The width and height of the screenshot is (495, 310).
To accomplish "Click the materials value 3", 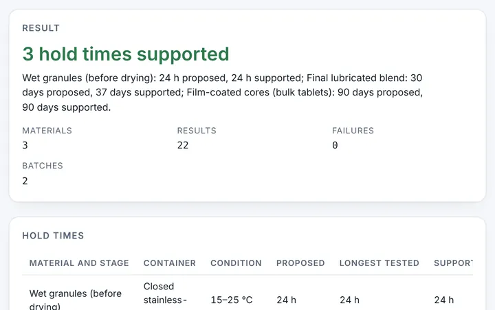I will (x=25, y=145).
